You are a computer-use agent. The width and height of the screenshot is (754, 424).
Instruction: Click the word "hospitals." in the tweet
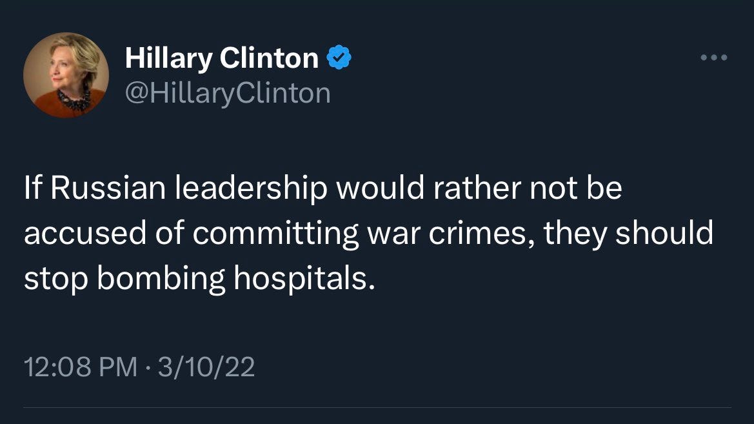click(x=304, y=279)
